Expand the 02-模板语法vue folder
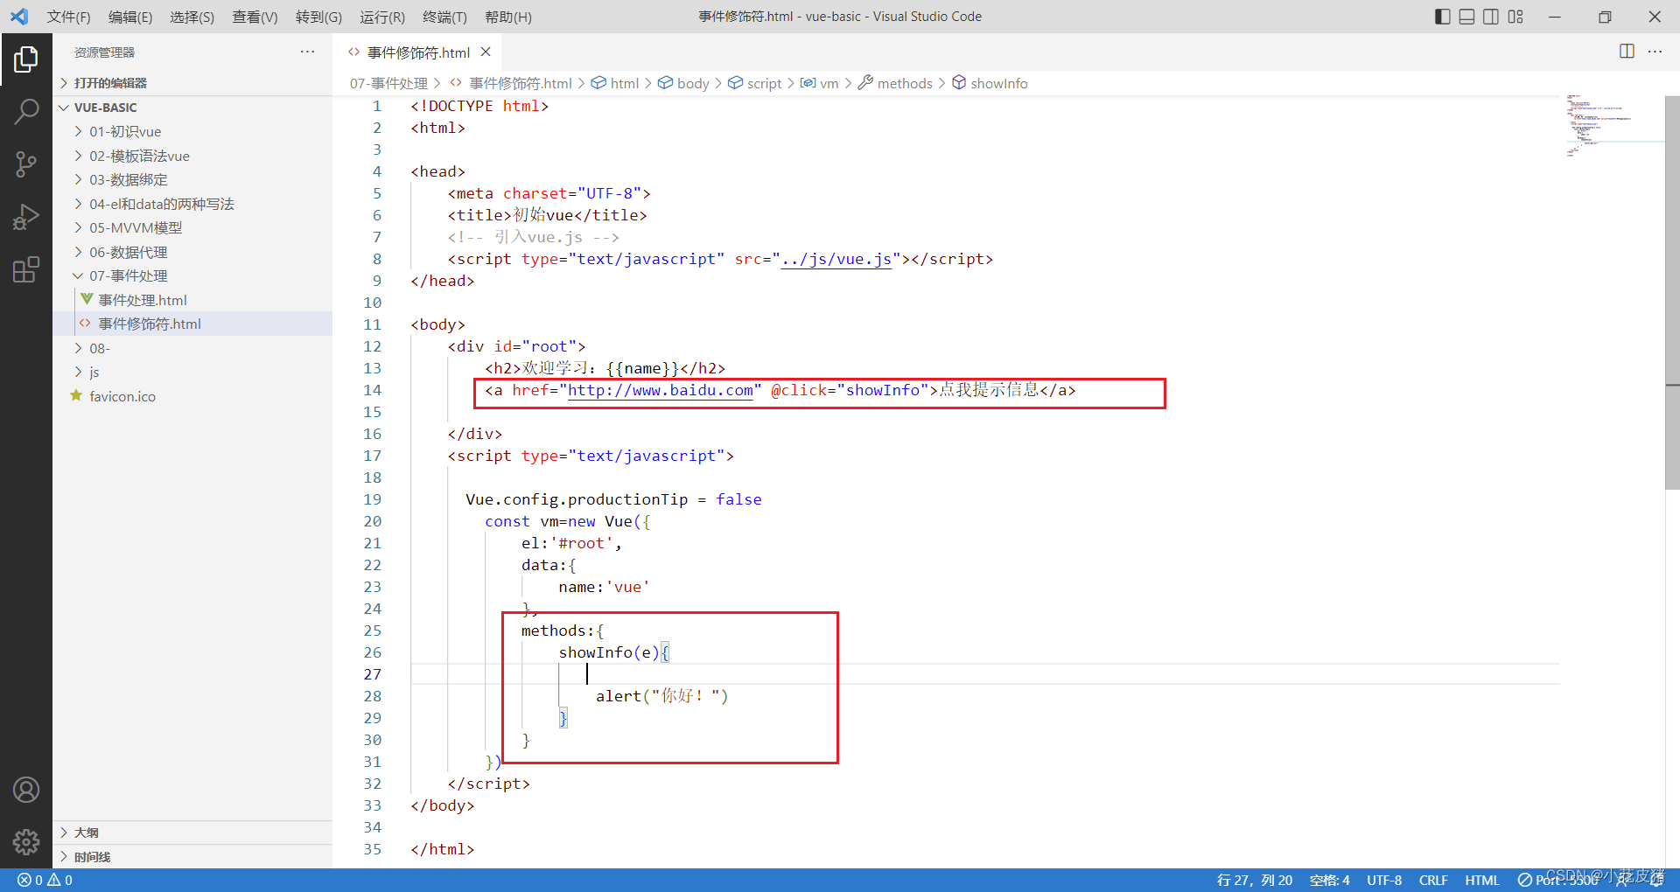The width and height of the screenshot is (1680, 892). 192,156
